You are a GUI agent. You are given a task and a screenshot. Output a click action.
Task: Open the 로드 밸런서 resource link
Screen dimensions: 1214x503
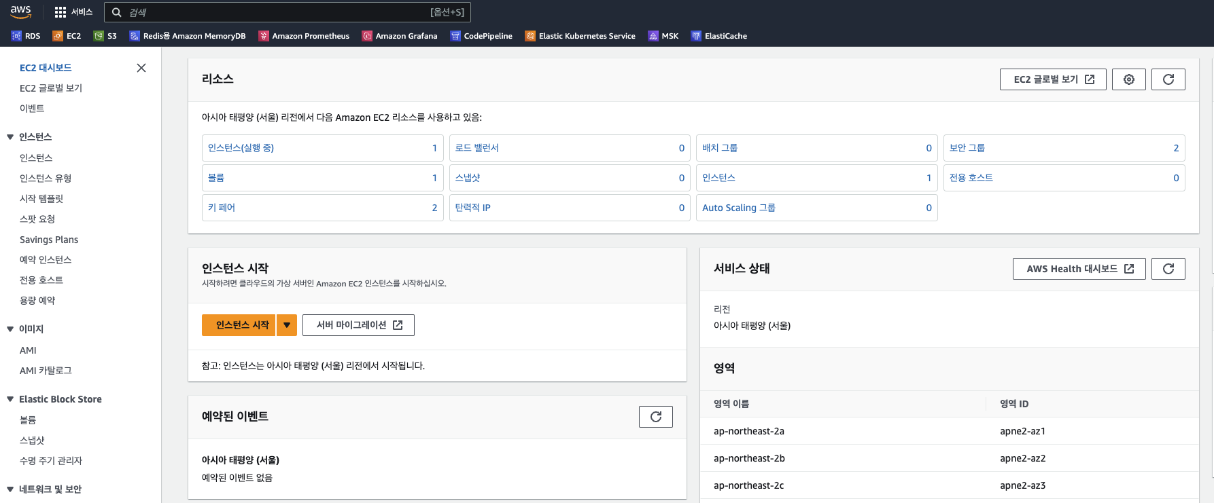coord(476,148)
